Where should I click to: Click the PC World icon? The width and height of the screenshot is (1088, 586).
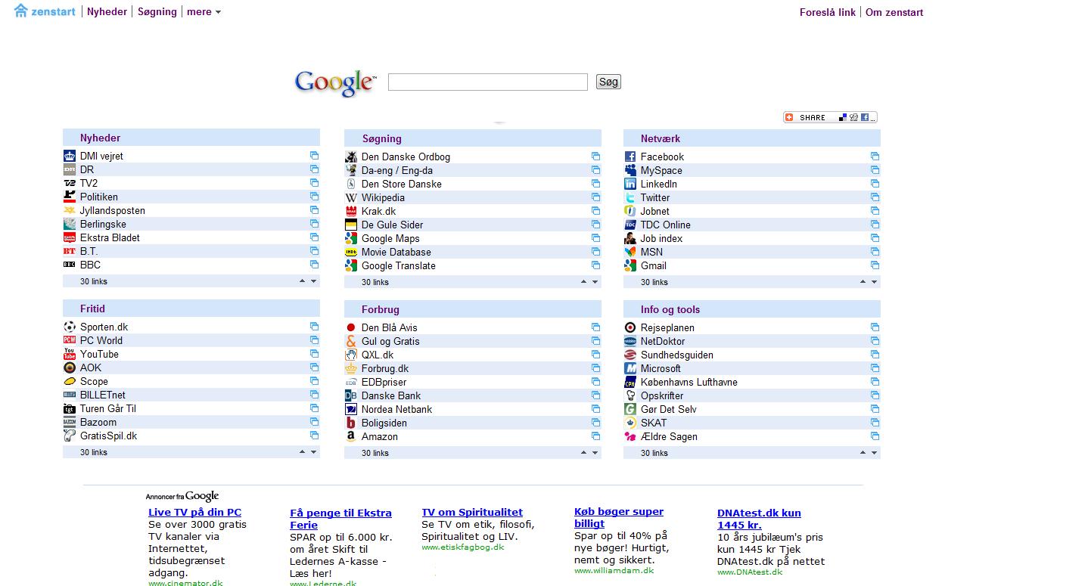click(70, 340)
